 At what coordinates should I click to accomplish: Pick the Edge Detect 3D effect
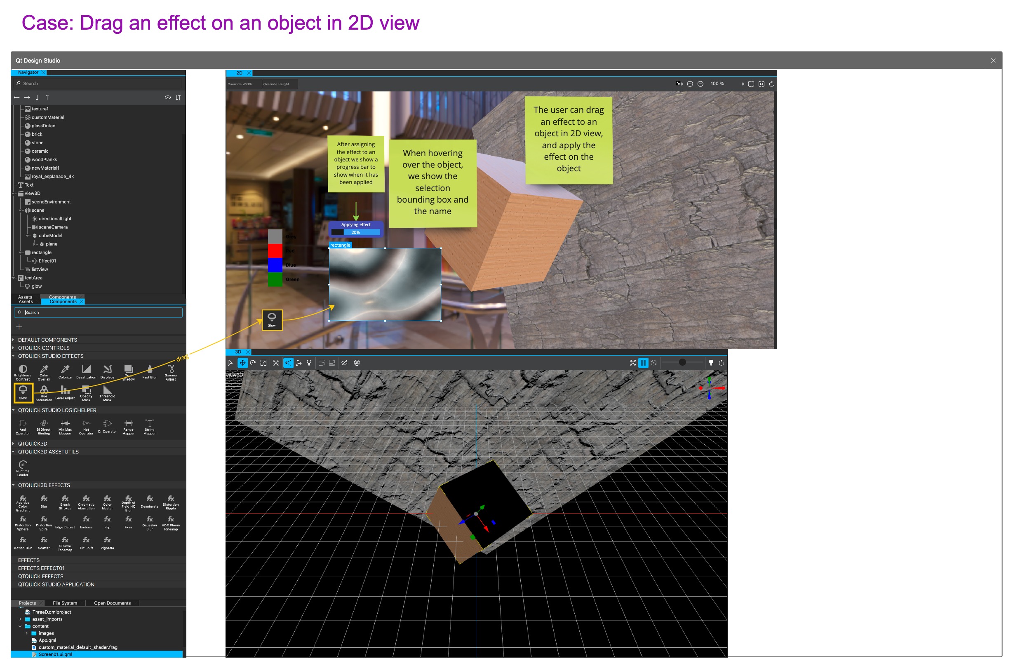pos(65,522)
